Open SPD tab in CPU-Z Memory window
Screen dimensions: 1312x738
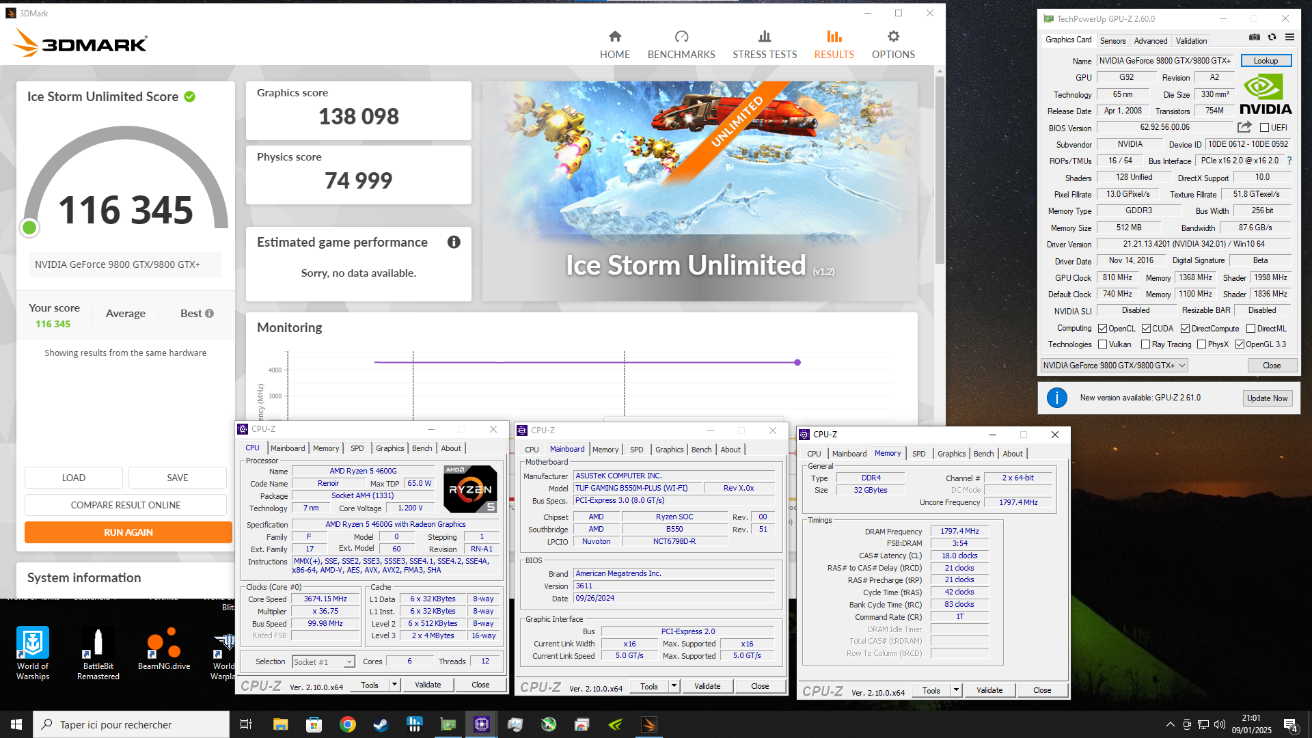(919, 454)
